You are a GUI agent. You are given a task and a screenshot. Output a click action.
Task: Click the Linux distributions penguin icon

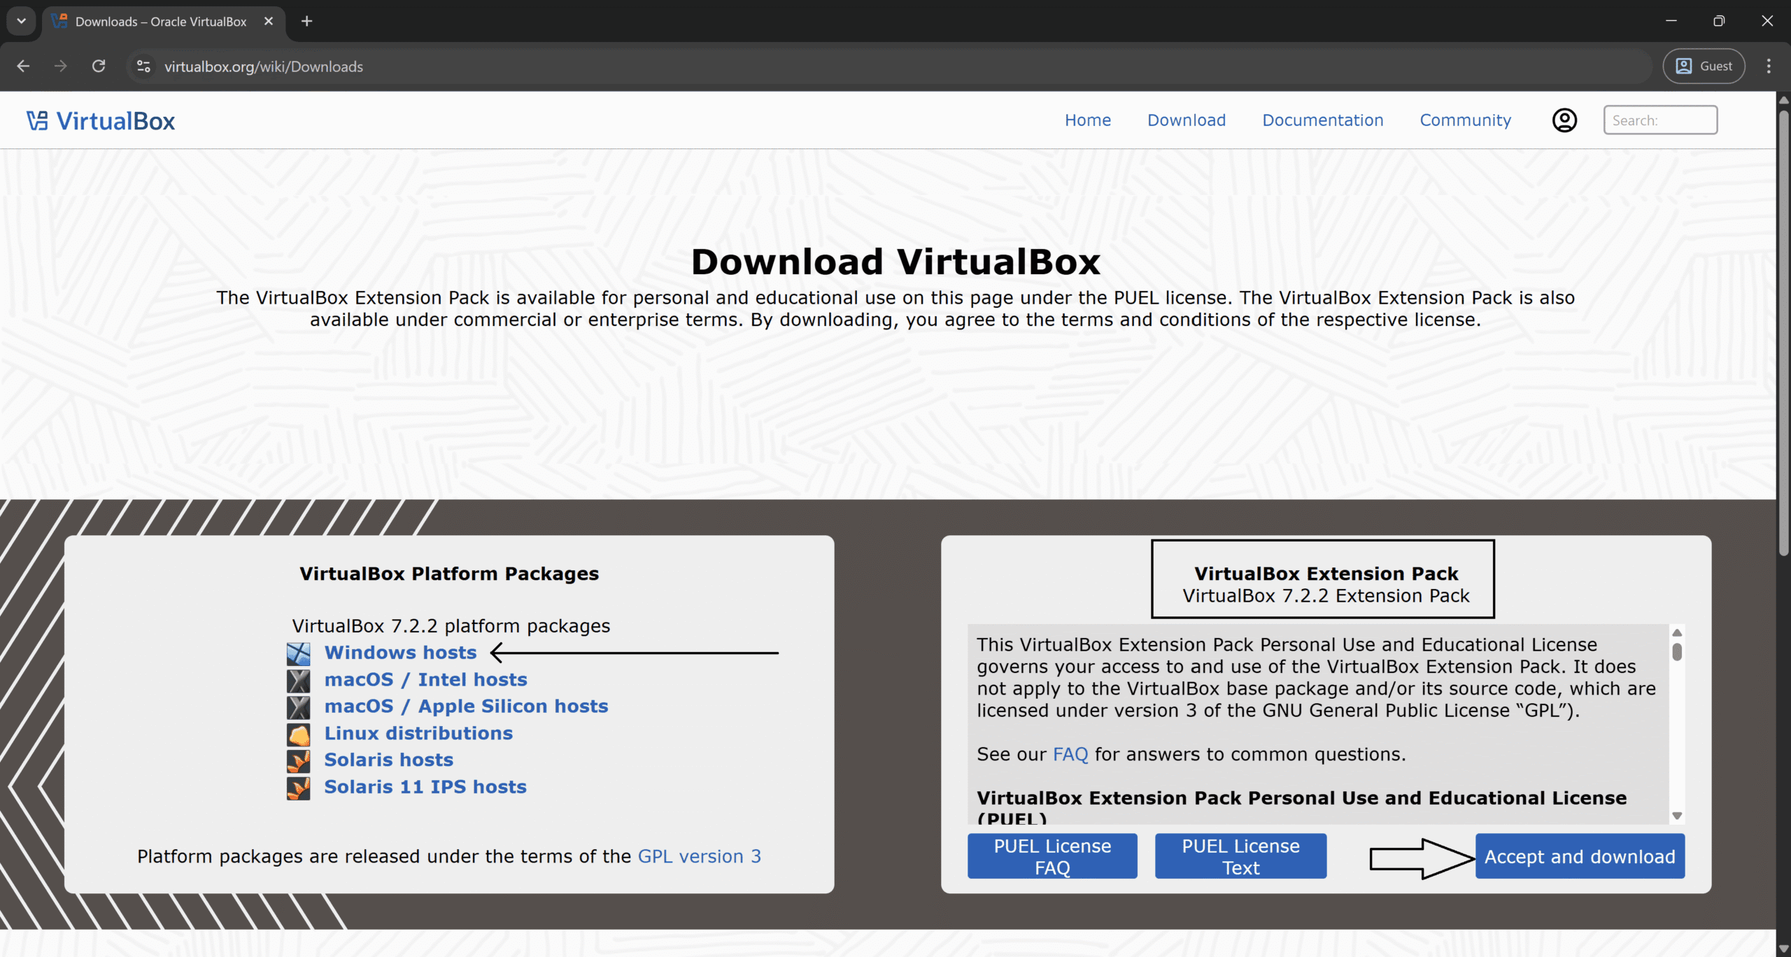coord(299,735)
